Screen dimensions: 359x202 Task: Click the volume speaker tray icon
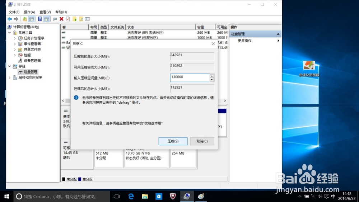(320, 197)
